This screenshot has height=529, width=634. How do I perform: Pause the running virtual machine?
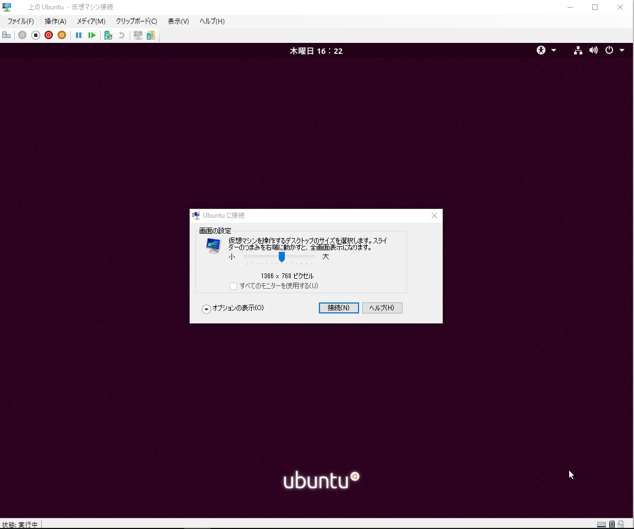pyautogui.click(x=79, y=35)
